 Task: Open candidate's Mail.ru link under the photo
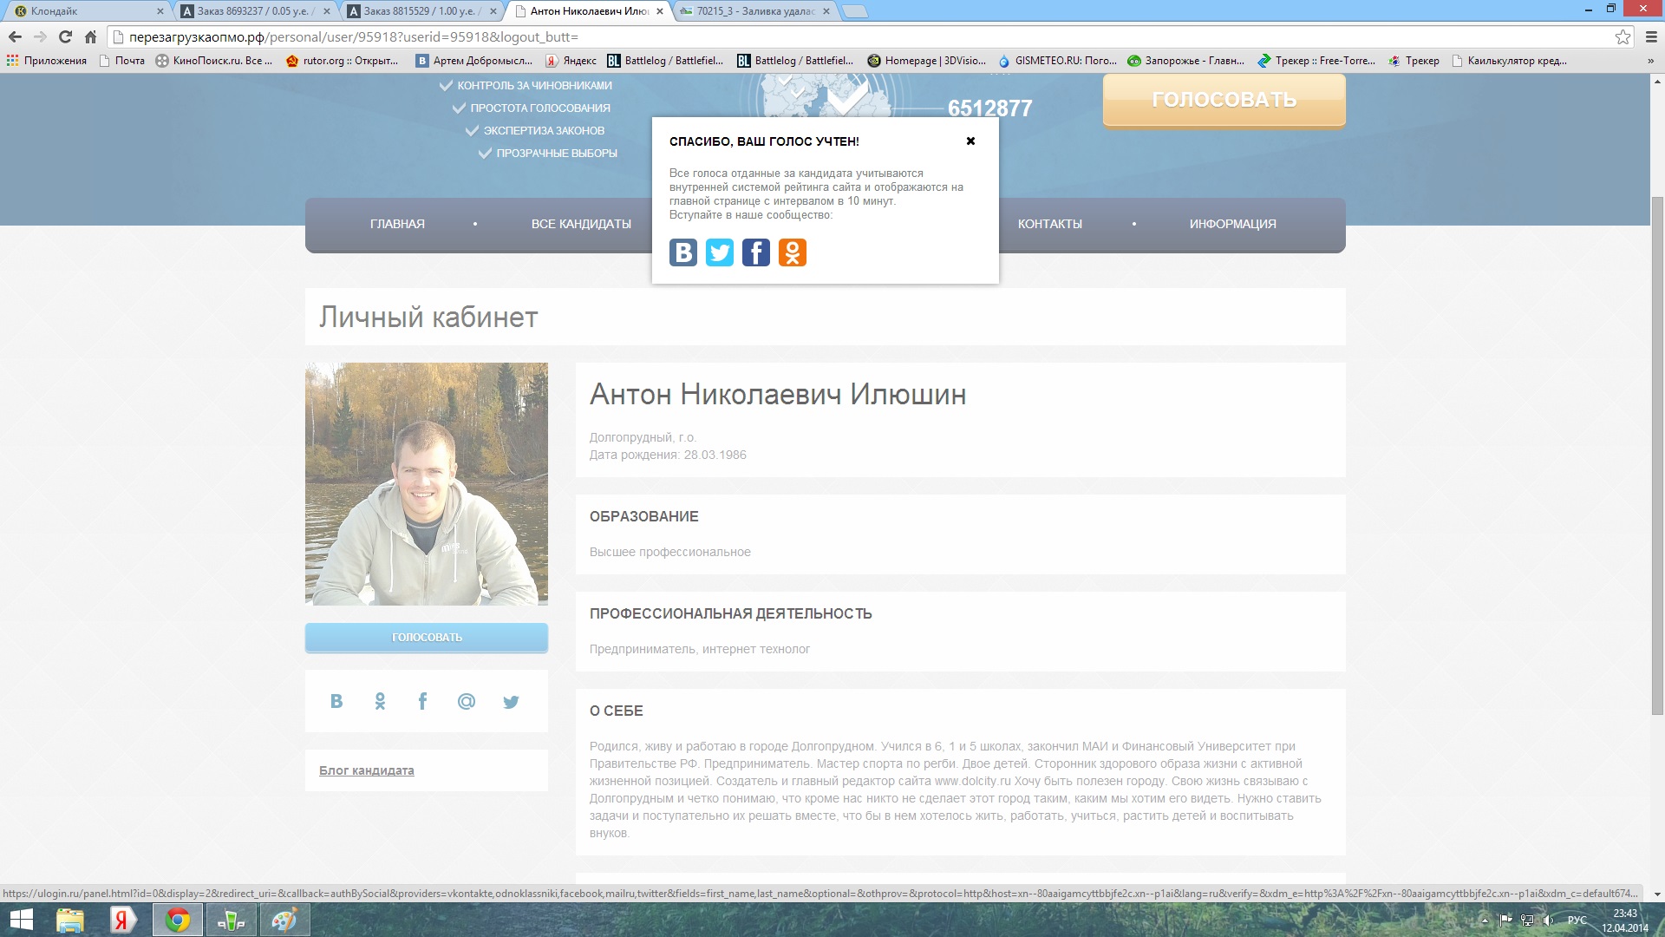pyautogui.click(x=467, y=701)
